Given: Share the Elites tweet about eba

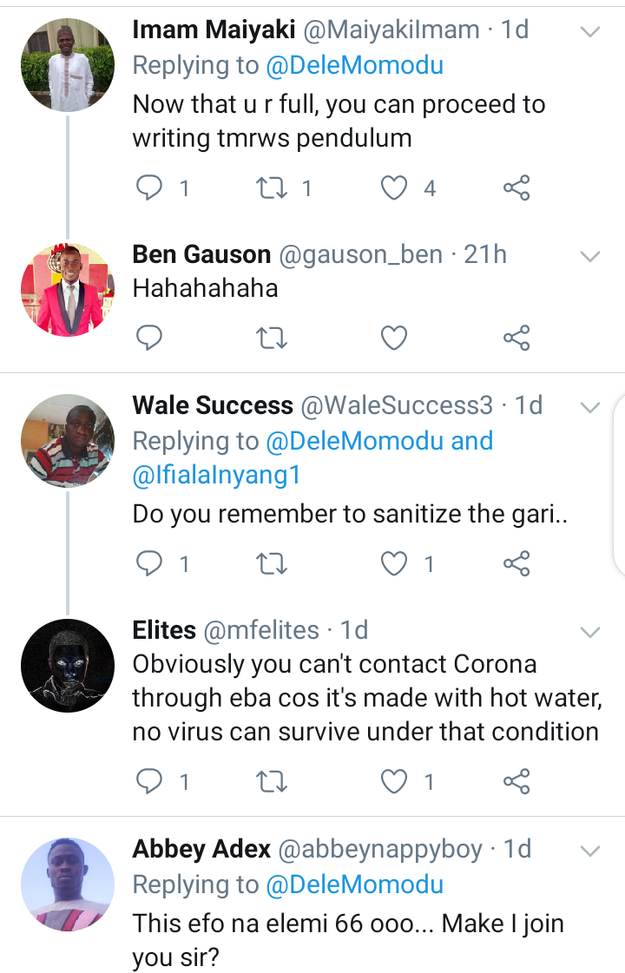Looking at the screenshot, I should tap(516, 781).
